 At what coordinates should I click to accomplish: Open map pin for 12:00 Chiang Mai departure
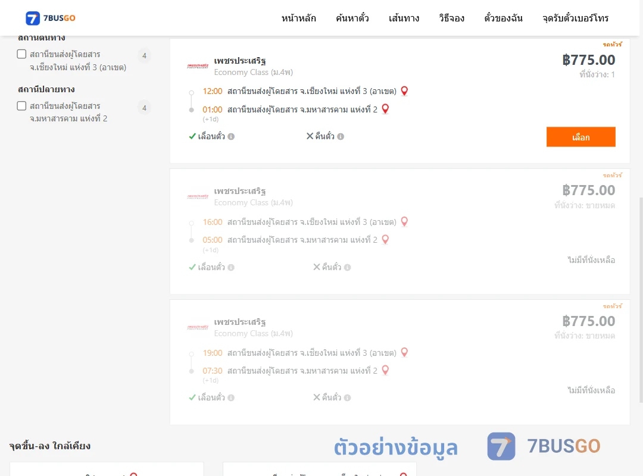point(404,91)
